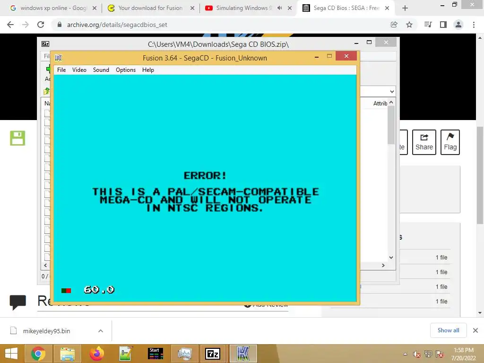484x363 pixels.
Task: Open File Explorer from the taskbar
Action: (x=68, y=354)
